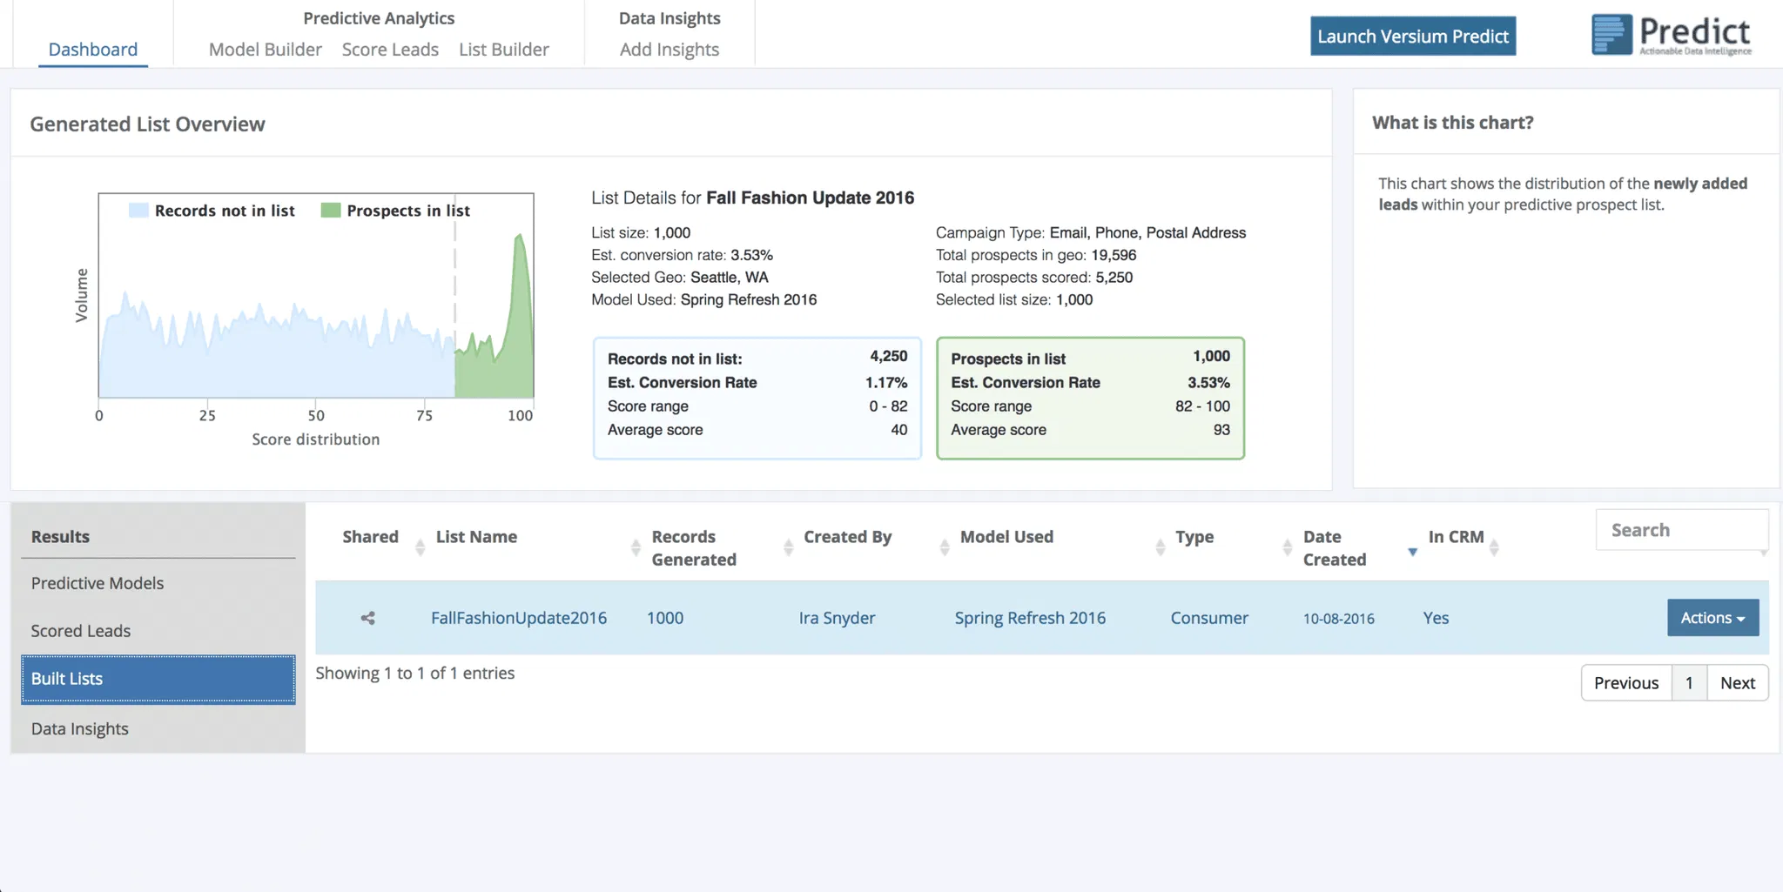Click the Predict logo
This screenshot has width=1783, height=892.
[x=1672, y=36]
